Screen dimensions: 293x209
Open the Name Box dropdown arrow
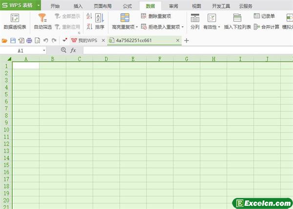[44, 51]
